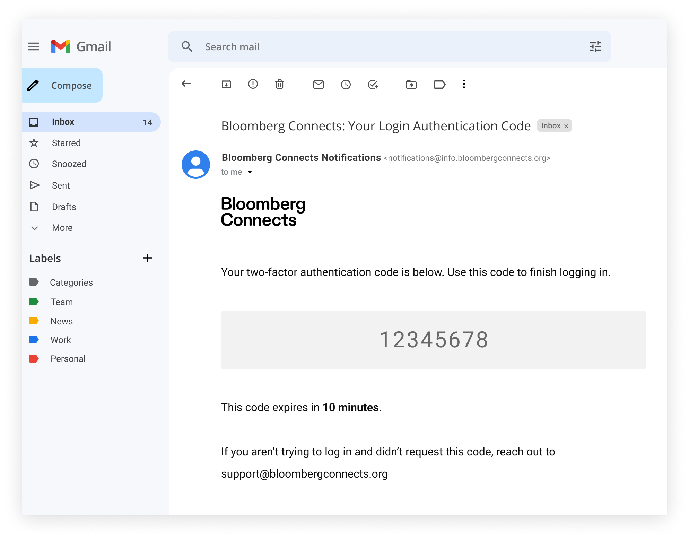Viewport: 689px width, 540px height.
Task: Snooze this email
Action: (x=346, y=84)
